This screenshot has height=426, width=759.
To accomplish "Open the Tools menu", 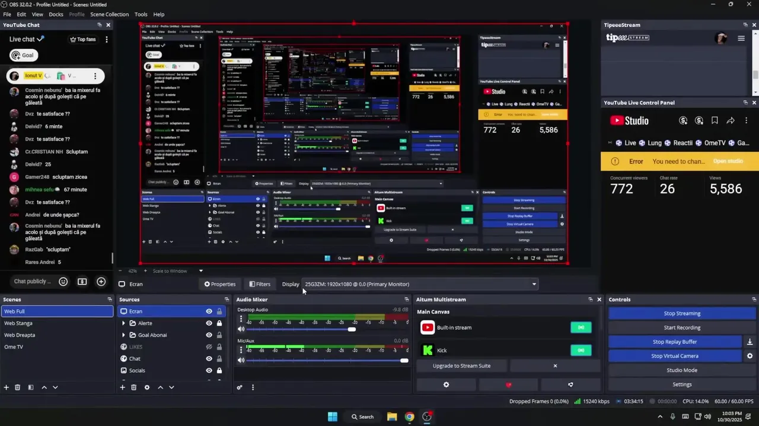I will [x=141, y=14].
